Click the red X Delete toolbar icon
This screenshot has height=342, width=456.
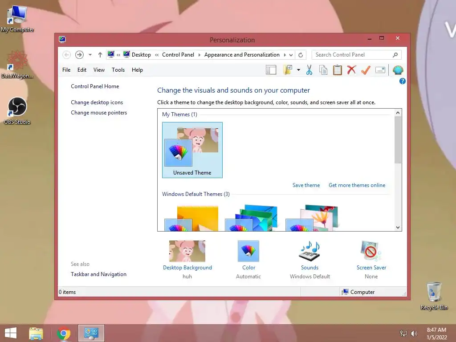pos(351,70)
